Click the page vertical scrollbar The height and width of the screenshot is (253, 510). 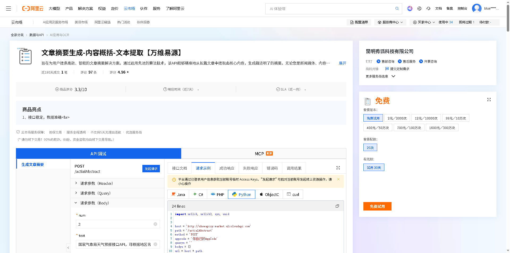[x=508, y=18]
